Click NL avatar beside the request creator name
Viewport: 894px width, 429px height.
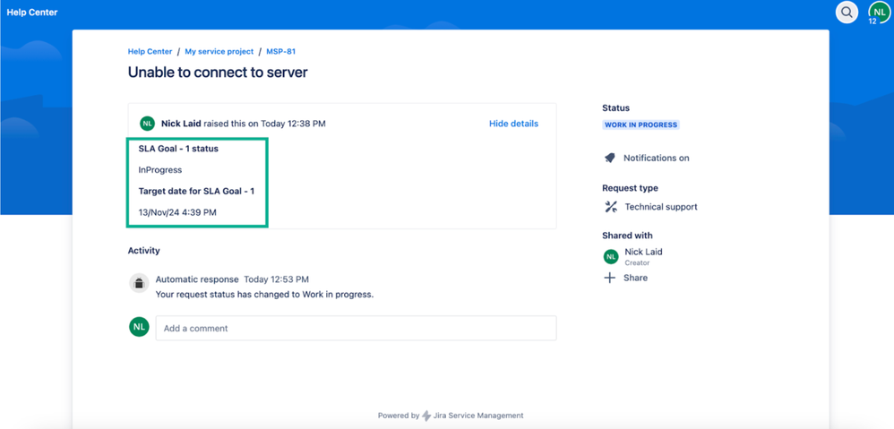[x=147, y=124]
